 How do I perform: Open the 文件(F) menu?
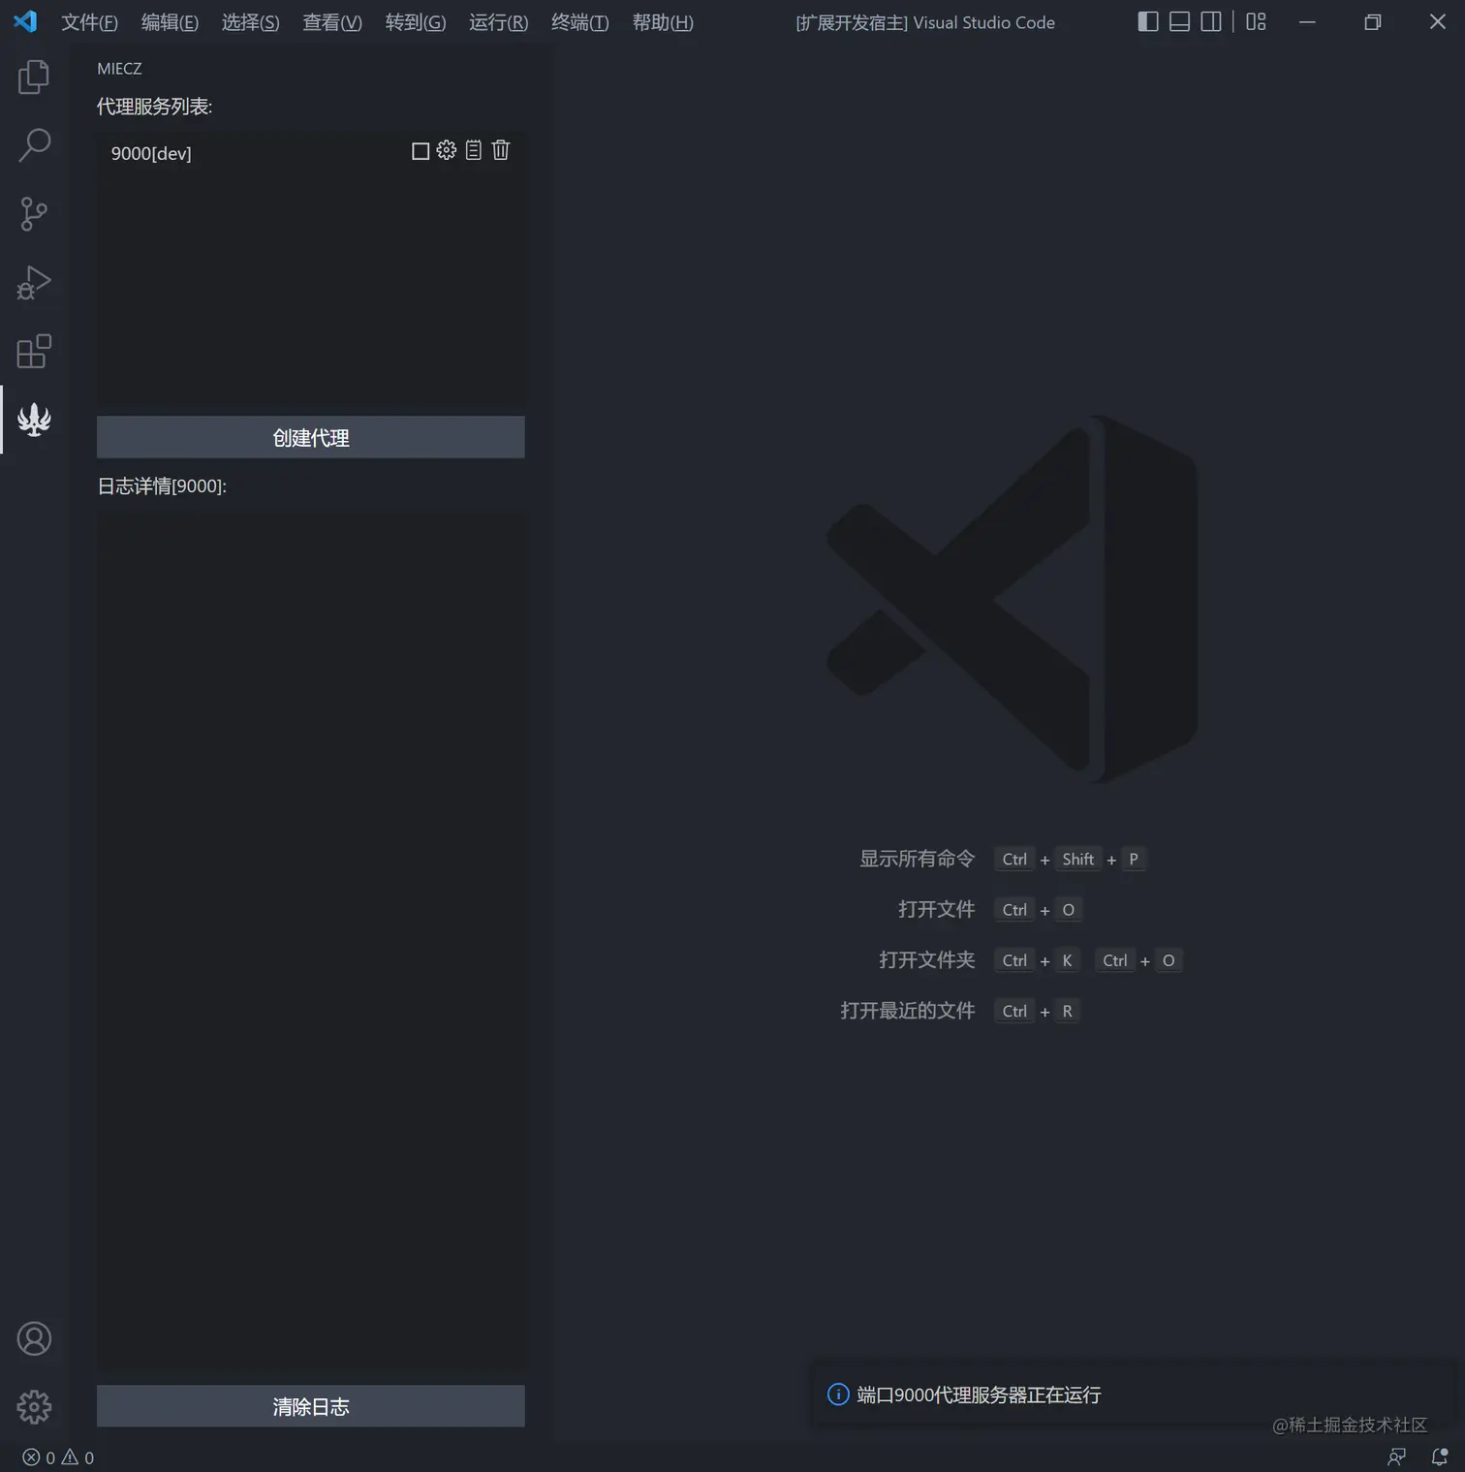(89, 22)
